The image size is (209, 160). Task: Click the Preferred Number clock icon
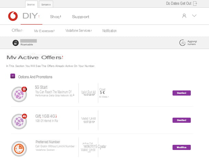pos(19,149)
